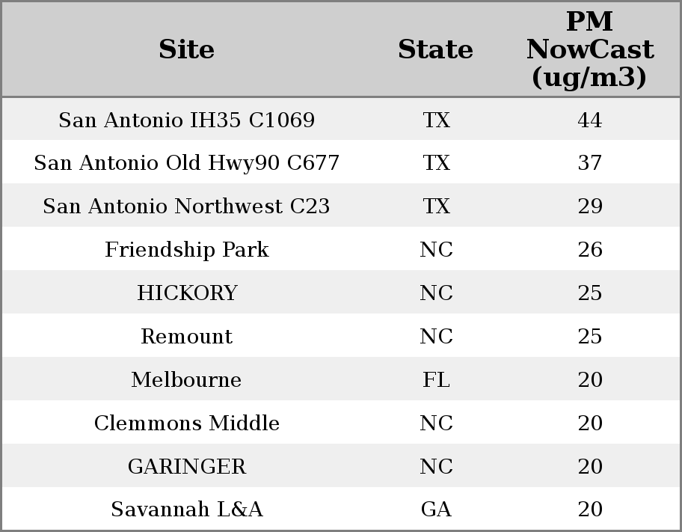Click the GA state cell

coord(436,510)
